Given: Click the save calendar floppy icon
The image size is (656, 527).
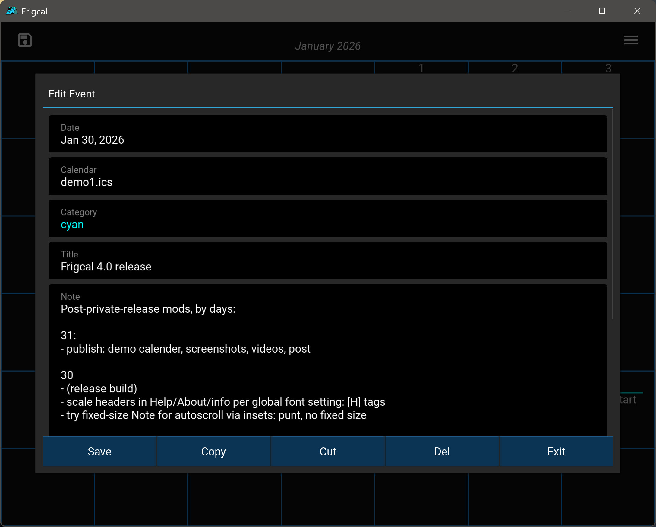Looking at the screenshot, I should point(25,40).
